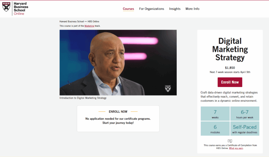This screenshot has height=157, width=269.
Task: Open the Courses menu
Action: tap(128, 9)
